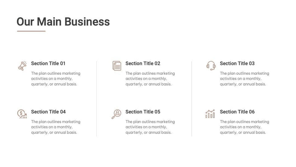Select the 'Our Main Business' heading

[63, 22]
